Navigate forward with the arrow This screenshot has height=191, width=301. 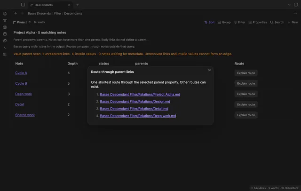pyautogui.click(x=22, y=13)
